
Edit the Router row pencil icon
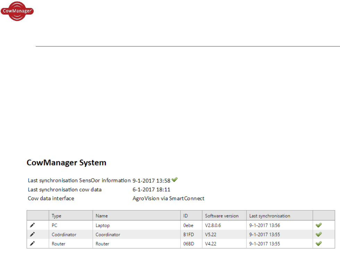(32, 244)
